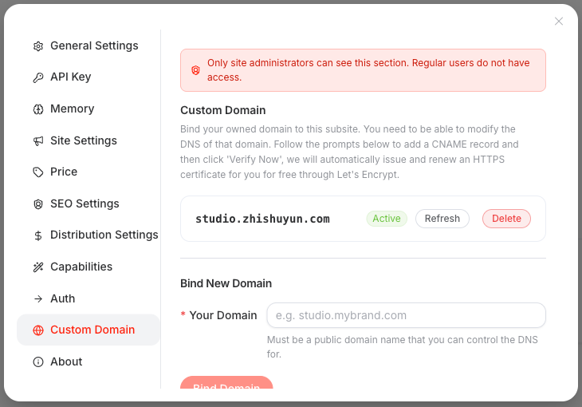This screenshot has width=582, height=407.
Task: Click the globe icon for Custom Domain
Action: tap(37, 330)
